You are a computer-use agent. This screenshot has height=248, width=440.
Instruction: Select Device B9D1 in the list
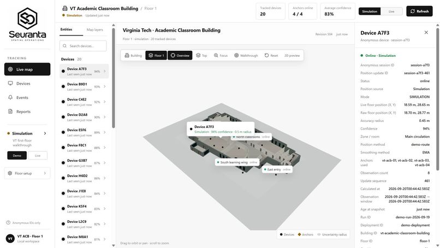pos(84,86)
